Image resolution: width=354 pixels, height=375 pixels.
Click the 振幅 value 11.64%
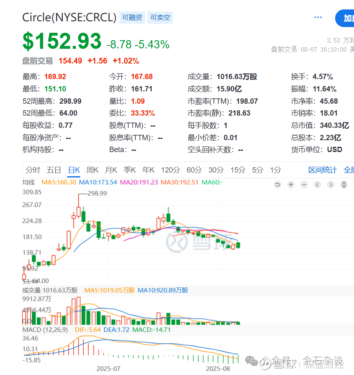tap(324, 89)
